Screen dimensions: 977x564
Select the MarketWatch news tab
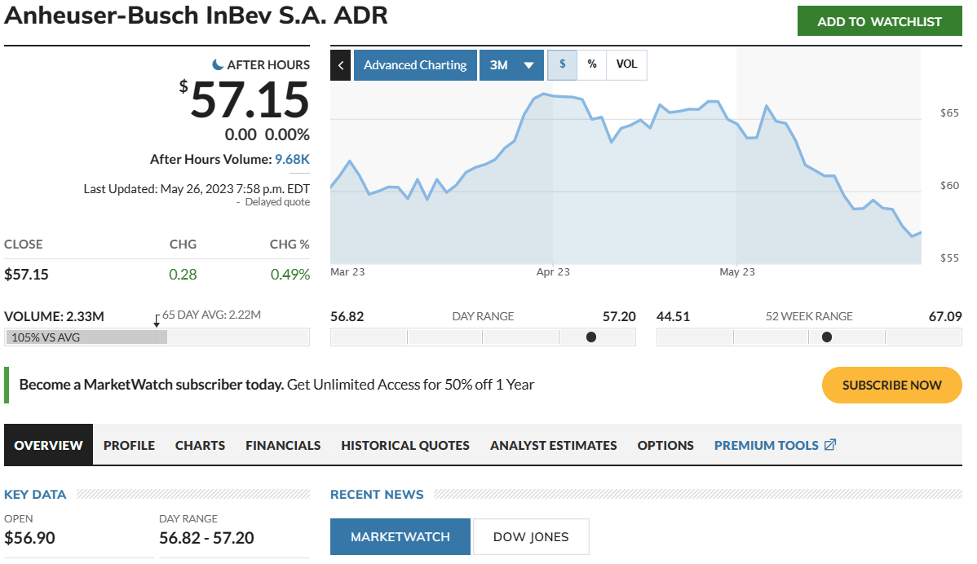tap(400, 536)
